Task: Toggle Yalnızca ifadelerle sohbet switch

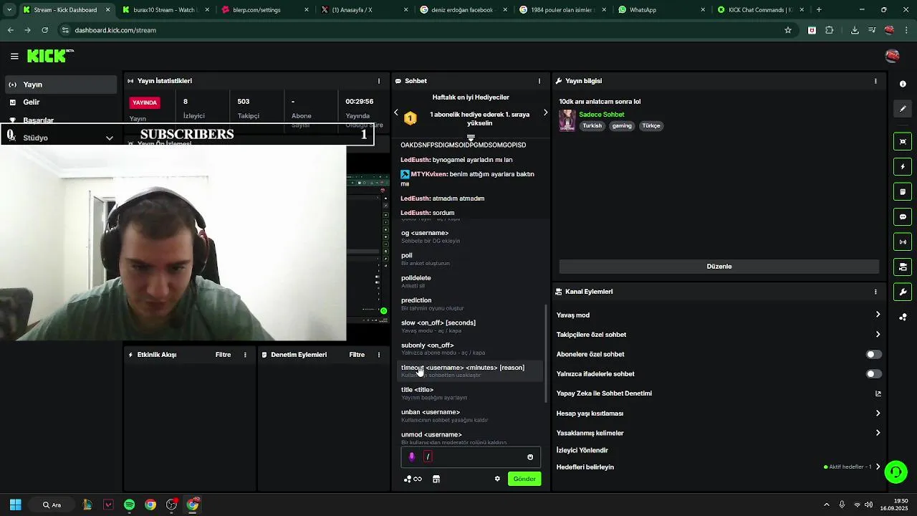Action: click(x=874, y=373)
